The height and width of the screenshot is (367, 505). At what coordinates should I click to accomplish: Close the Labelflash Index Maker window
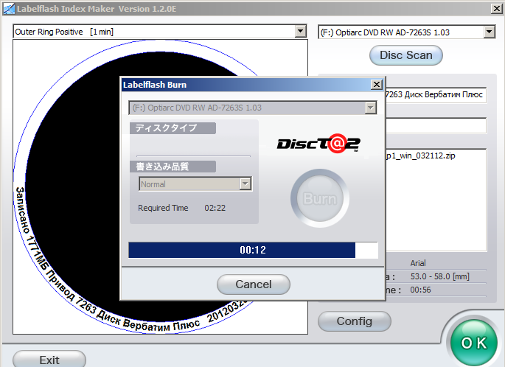(497, 8)
